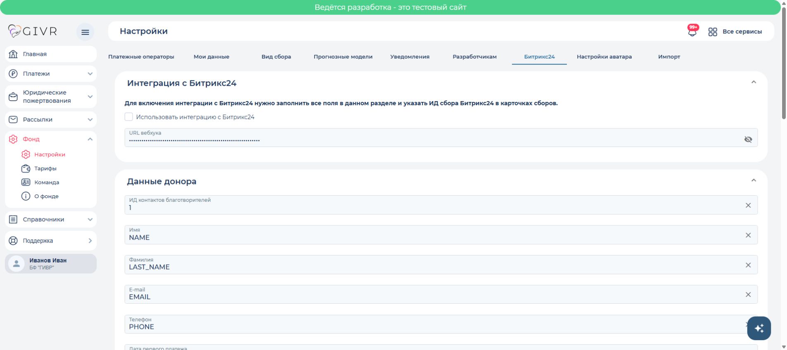This screenshot has width=787, height=350.
Task: Click the GIVR logo
Action: [32, 31]
